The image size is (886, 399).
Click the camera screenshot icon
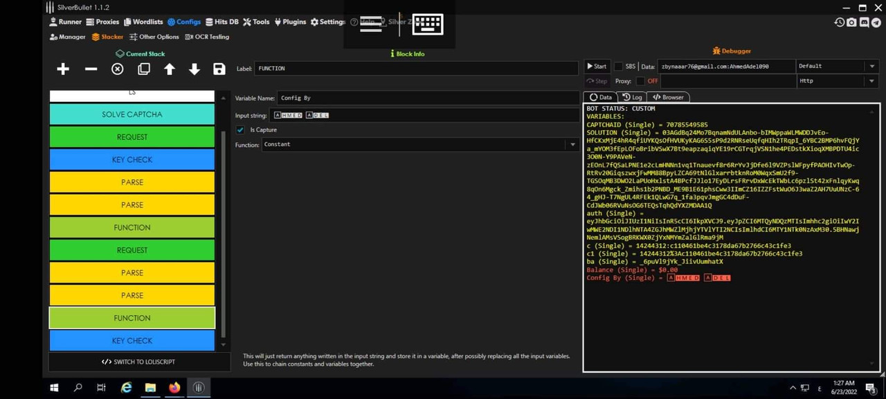point(851,22)
